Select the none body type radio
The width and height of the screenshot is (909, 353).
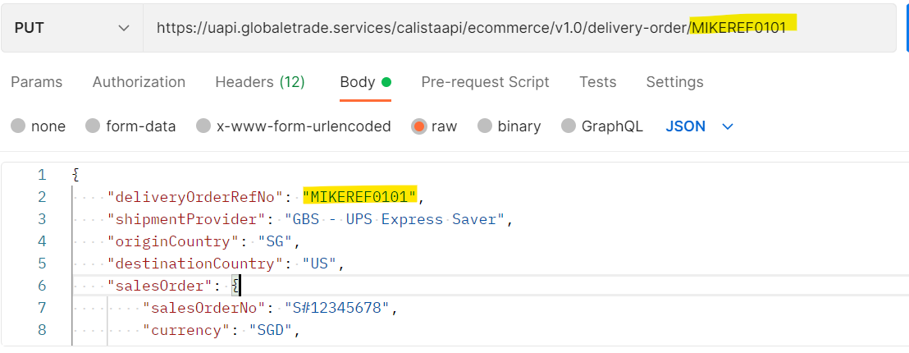(x=18, y=126)
